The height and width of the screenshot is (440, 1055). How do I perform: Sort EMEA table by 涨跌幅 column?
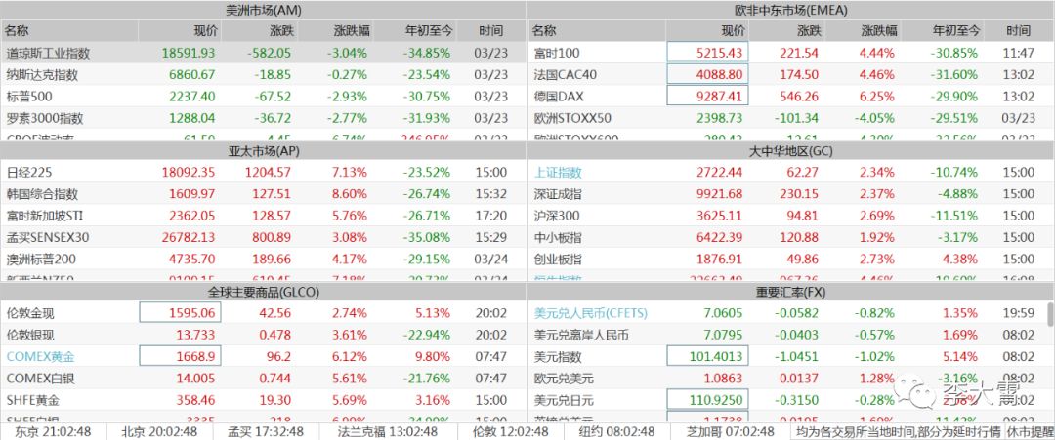tap(876, 31)
